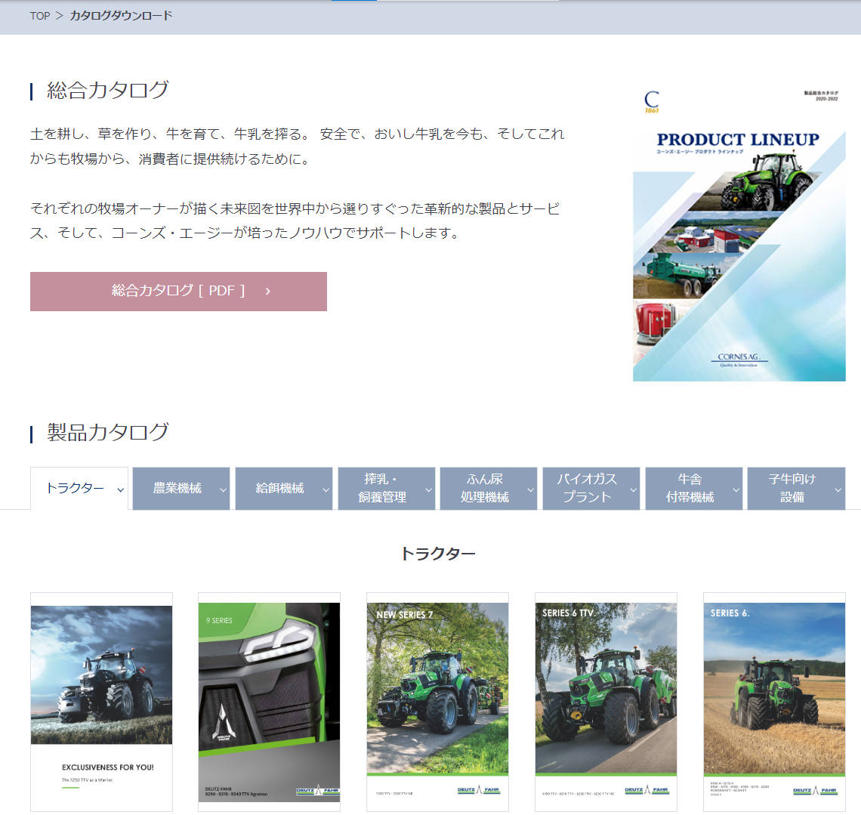Open the 9 SERIES catalog thumbnail

pyautogui.click(x=269, y=702)
